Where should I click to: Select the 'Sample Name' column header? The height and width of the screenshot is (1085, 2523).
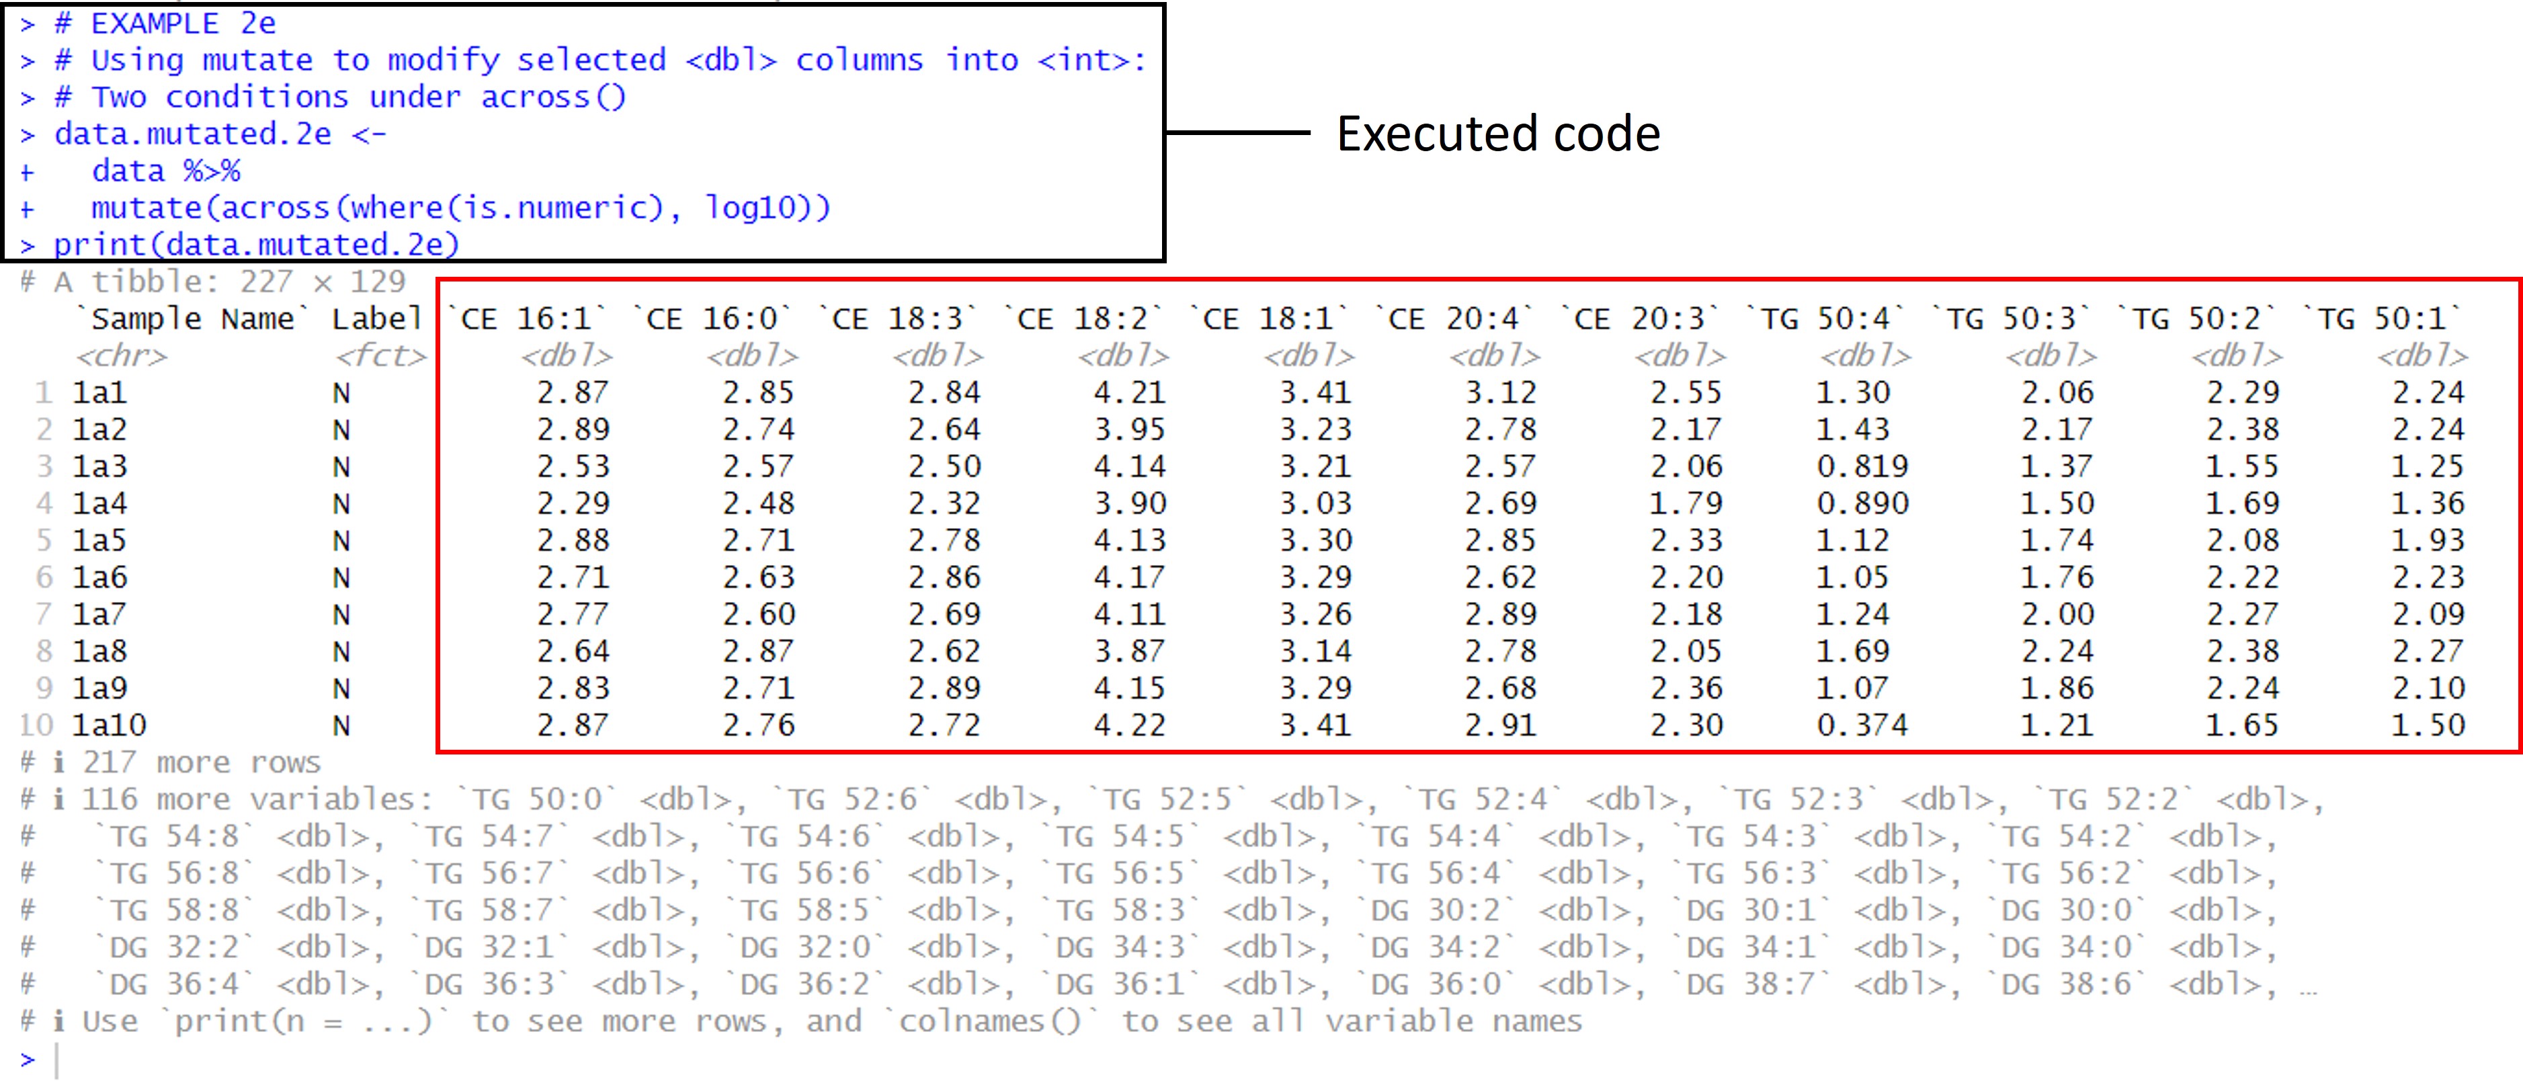pos(192,319)
